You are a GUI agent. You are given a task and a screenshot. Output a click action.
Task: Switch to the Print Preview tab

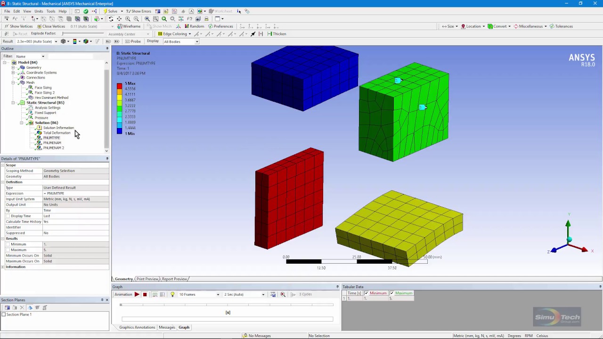[147, 279]
